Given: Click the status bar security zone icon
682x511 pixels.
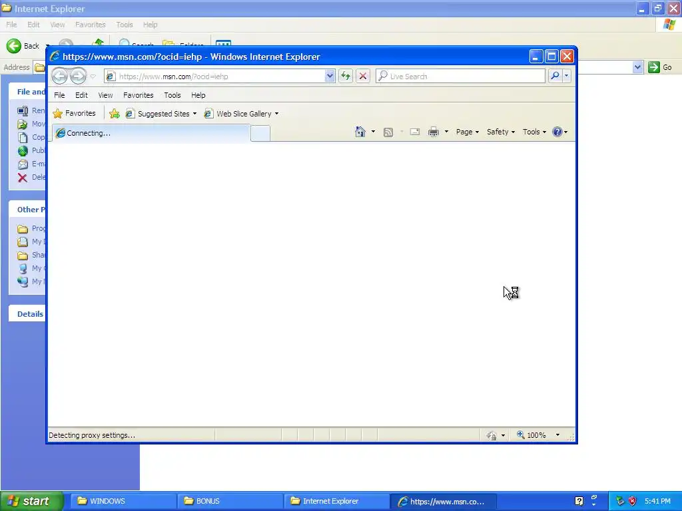Looking at the screenshot, I should pos(492,435).
